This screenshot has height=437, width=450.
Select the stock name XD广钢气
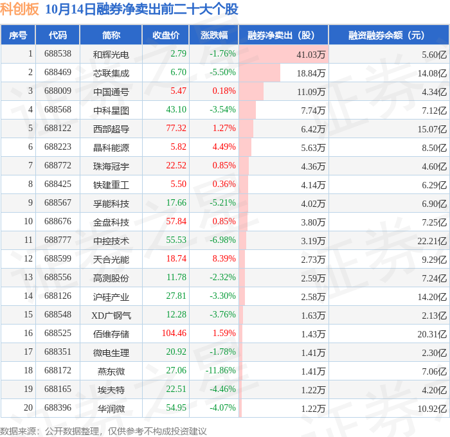(111, 316)
